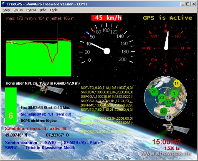Select green satellite 23 on the globe

[163, 111]
